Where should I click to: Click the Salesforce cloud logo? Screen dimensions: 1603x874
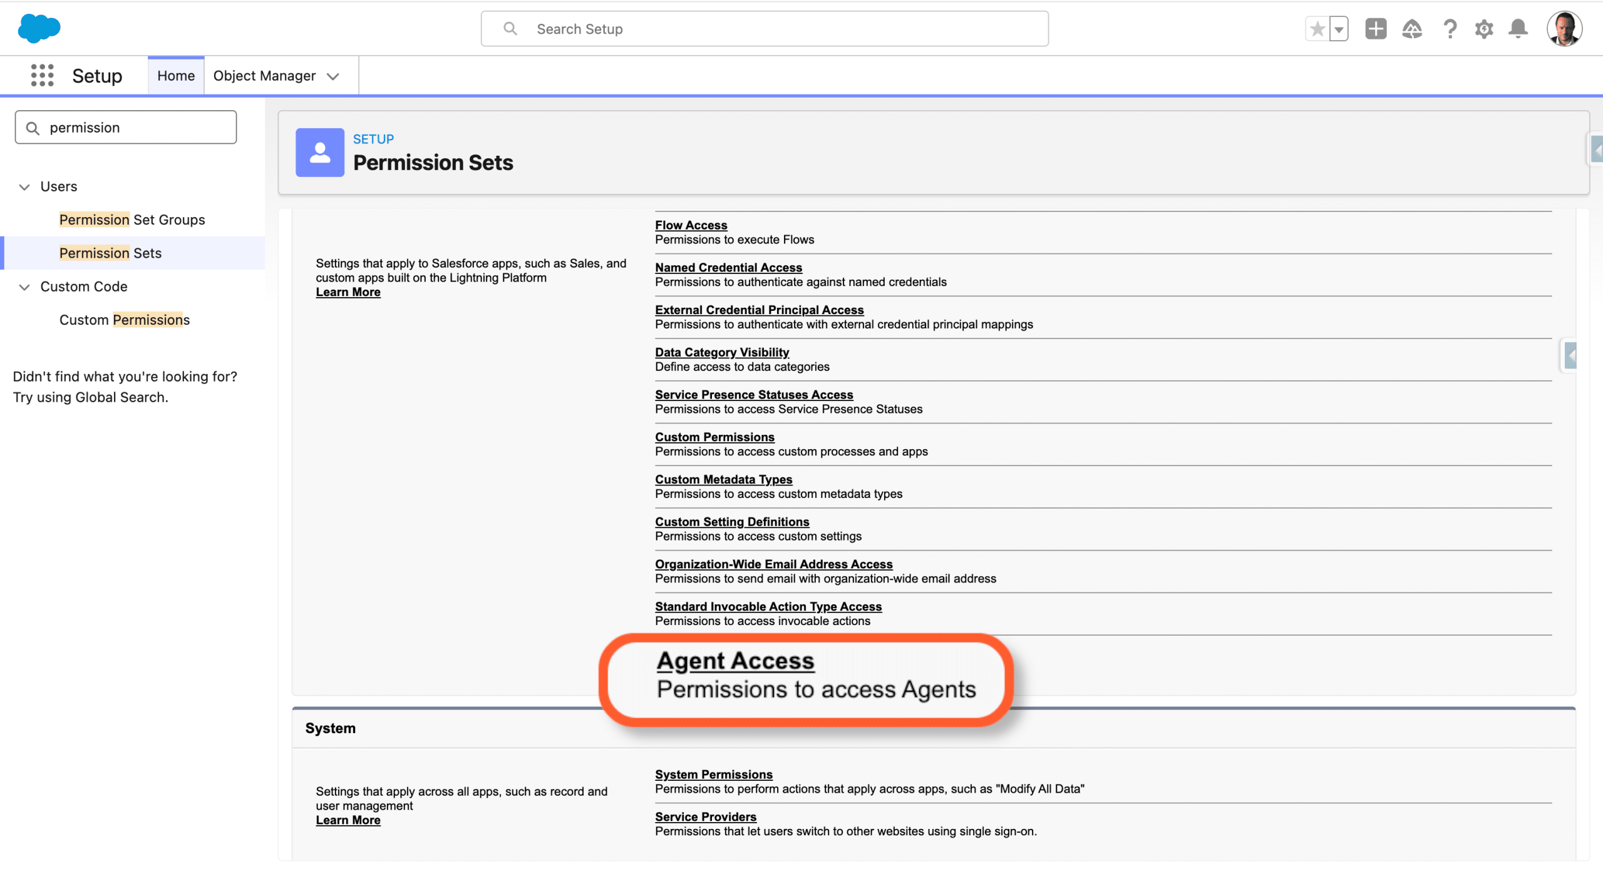point(39,28)
